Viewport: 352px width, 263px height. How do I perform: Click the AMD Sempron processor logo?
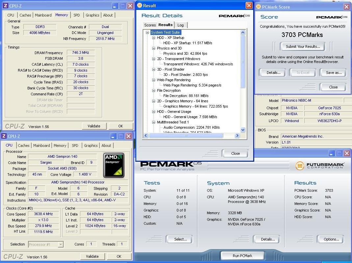(114, 165)
